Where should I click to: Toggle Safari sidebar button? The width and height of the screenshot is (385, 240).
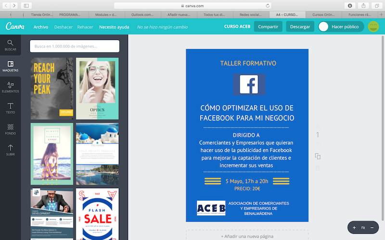coord(26,5)
